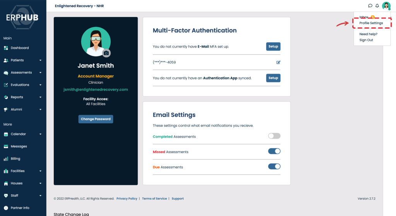
Task: Expand the Houses submenu arrow
Action: [x=40, y=184]
